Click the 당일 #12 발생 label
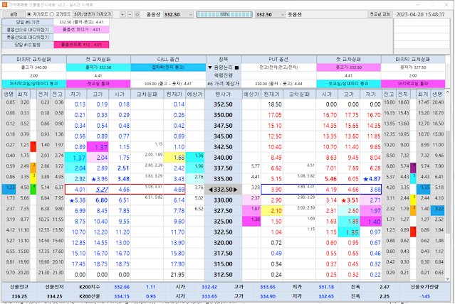 pyautogui.click(x=28, y=45)
